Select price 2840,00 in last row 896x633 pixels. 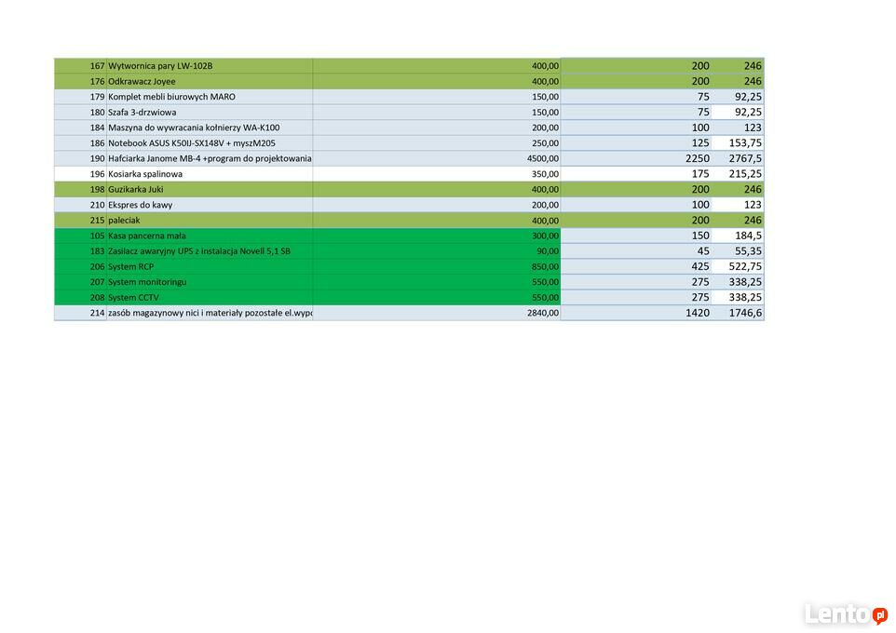coord(437,313)
